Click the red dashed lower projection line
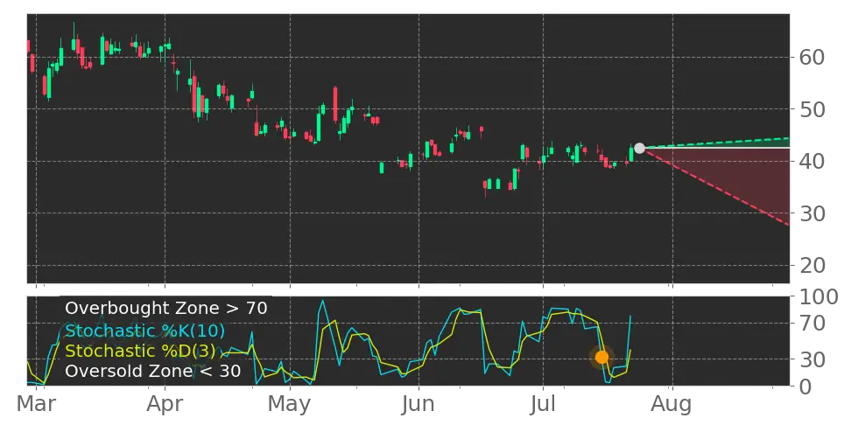Screen dimensions: 851x425 pyautogui.click(x=716, y=186)
